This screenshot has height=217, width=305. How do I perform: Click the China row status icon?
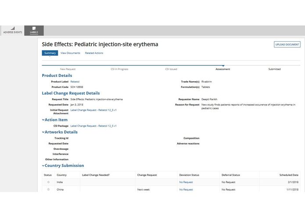pos(48,189)
